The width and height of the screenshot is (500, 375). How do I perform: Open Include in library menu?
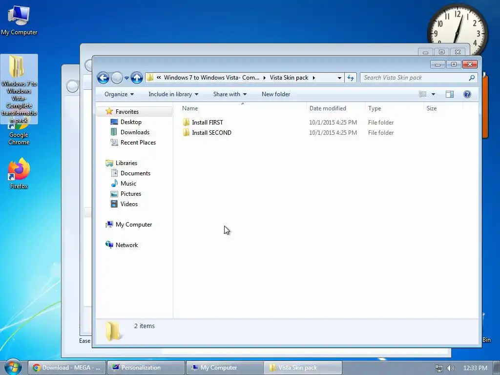(x=173, y=94)
